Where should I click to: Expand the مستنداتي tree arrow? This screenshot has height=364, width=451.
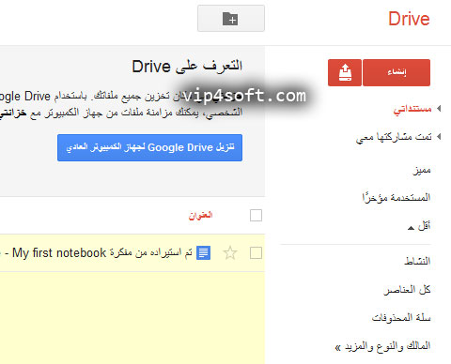point(439,109)
